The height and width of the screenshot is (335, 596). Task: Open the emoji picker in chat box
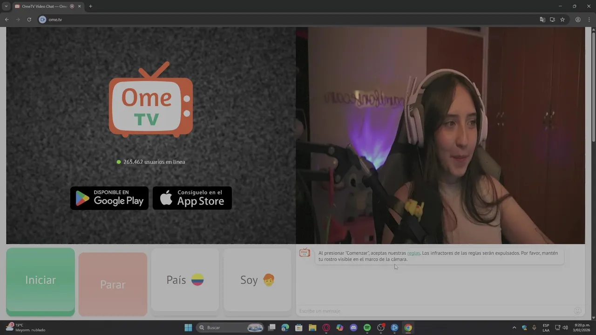tap(578, 311)
